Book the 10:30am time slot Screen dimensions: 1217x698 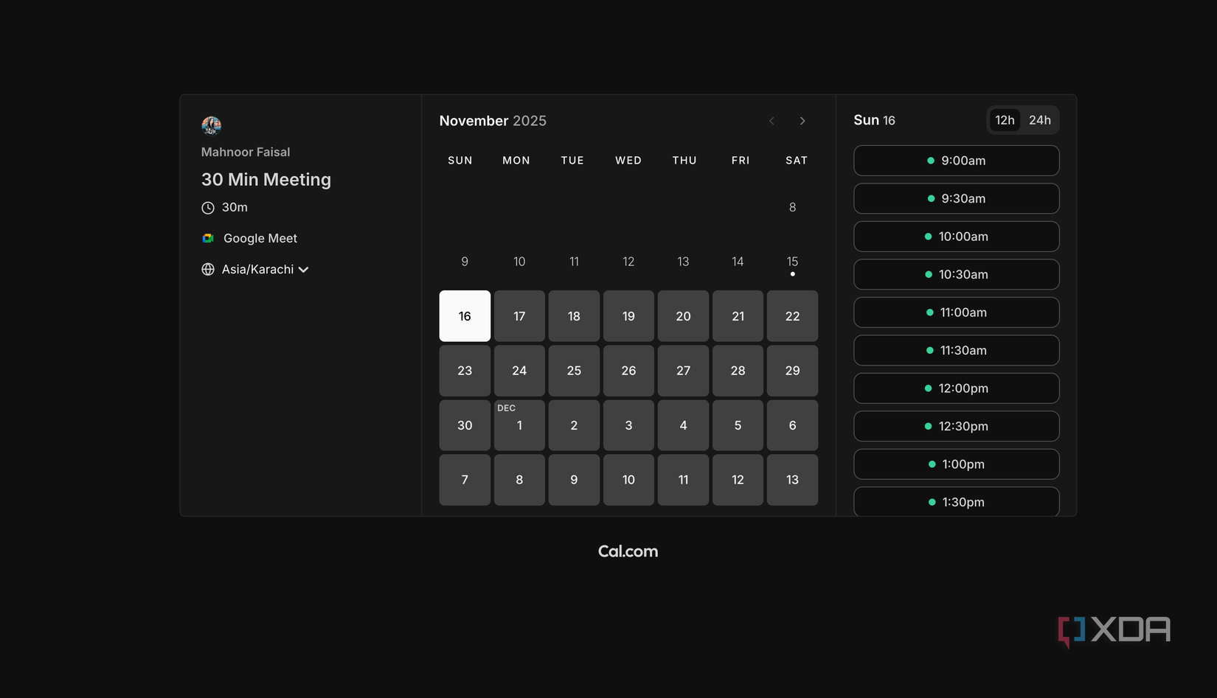coord(957,274)
